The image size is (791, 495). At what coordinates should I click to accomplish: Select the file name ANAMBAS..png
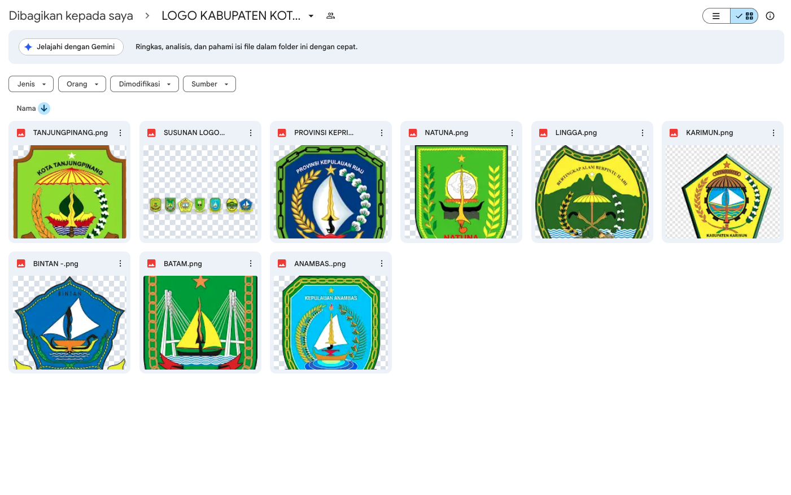(320, 263)
